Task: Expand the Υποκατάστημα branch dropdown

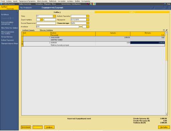Action: (88, 23)
